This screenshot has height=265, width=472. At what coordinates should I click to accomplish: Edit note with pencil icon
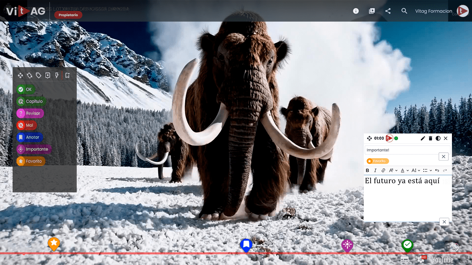pyautogui.click(x=423, y=138)
